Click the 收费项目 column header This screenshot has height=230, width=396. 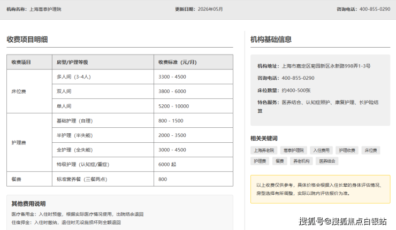(x=29, y=62)
